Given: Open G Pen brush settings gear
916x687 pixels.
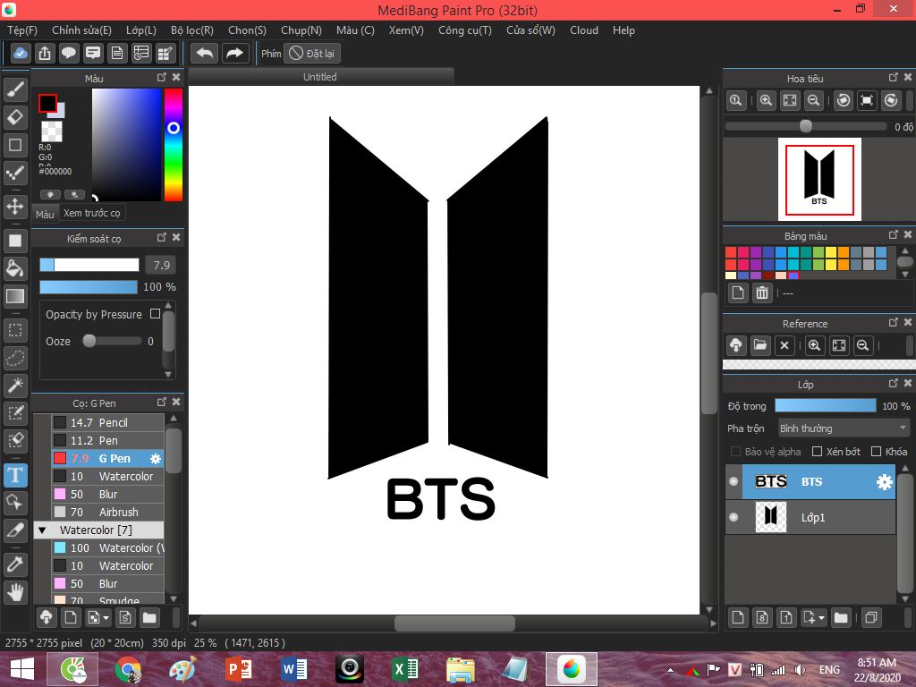Looking at the screenshot, I should pyautogui.click(x=156, y=459).
